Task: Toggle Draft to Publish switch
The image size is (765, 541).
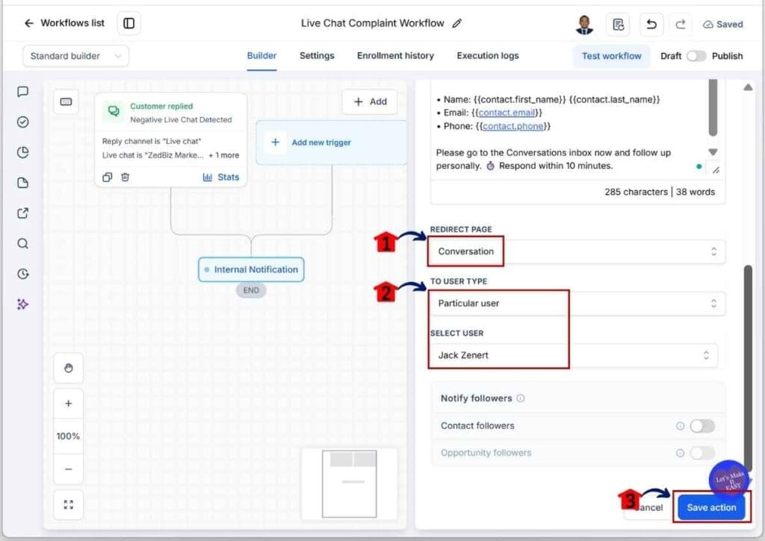Action: [x=696, y=56]
